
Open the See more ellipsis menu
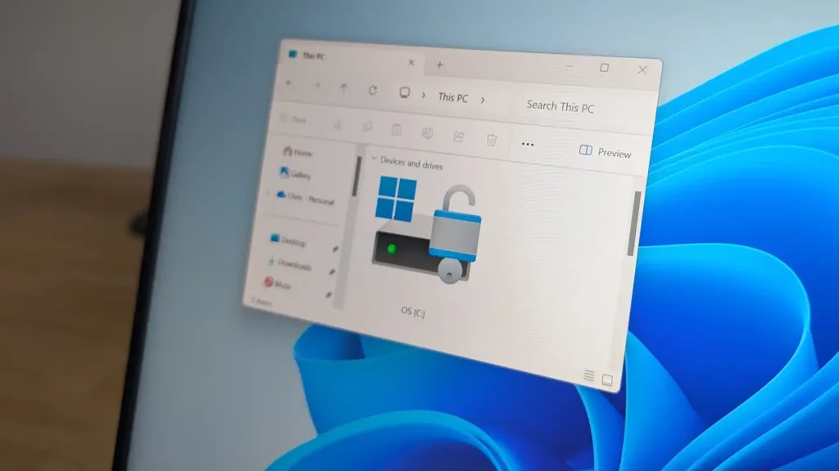[x=528, y=144]
